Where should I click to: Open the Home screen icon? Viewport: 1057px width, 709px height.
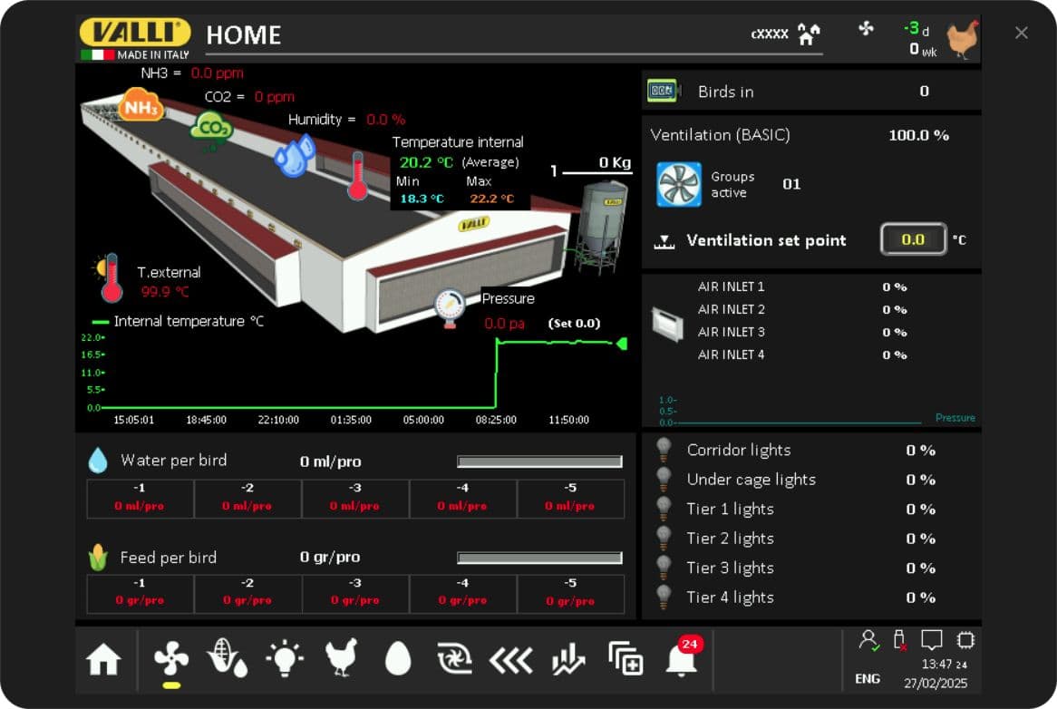(x=104, y=661)
